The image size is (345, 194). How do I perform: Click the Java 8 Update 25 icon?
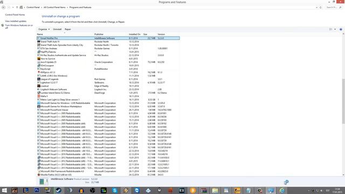pyautogui.click(x=39, y=62)
